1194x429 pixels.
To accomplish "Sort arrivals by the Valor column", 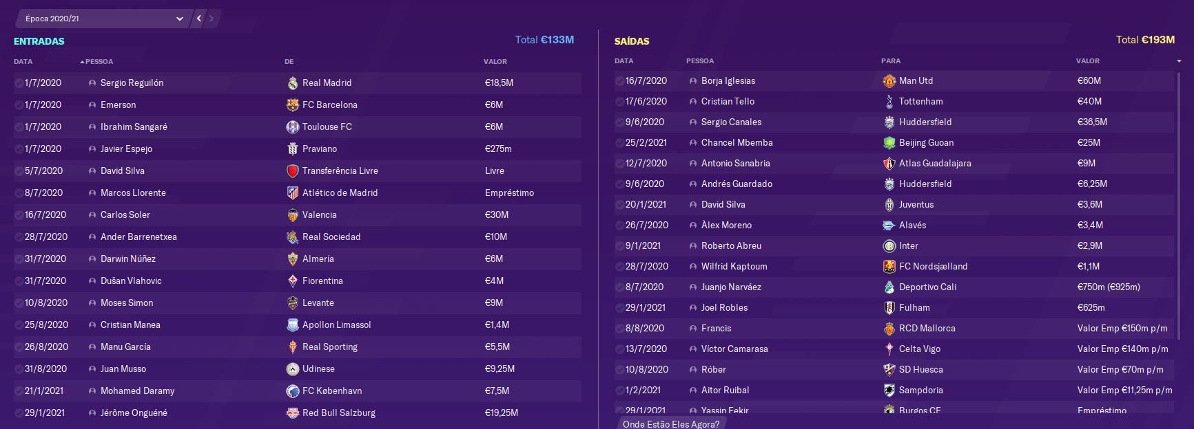I will coord(495,62).
